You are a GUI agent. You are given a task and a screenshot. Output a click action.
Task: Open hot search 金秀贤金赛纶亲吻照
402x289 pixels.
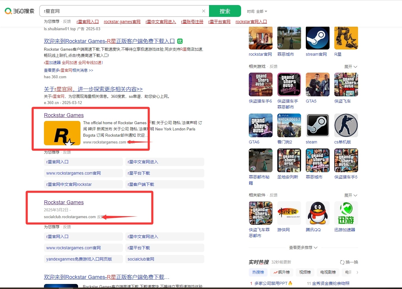coord(331,283)
